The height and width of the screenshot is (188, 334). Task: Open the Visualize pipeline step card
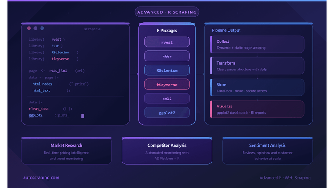tap(257, 109)
